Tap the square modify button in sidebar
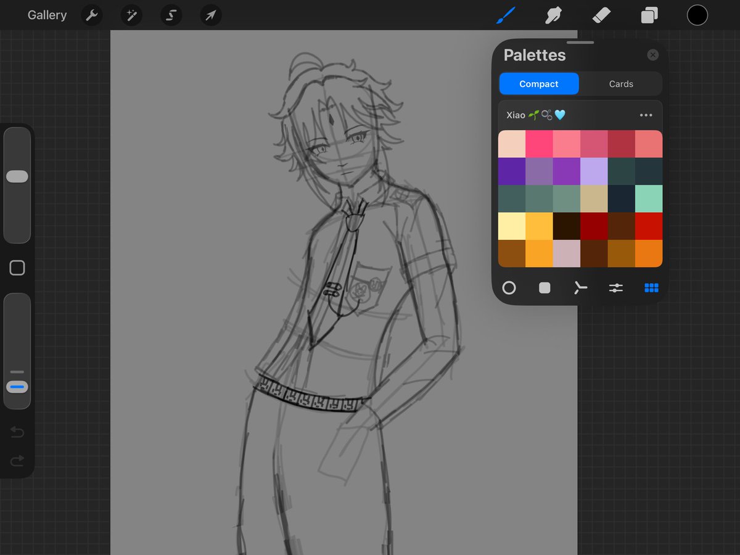 [x=17, y=268]
